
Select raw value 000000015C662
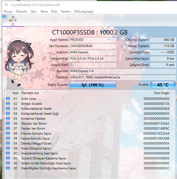click(157, 124)
